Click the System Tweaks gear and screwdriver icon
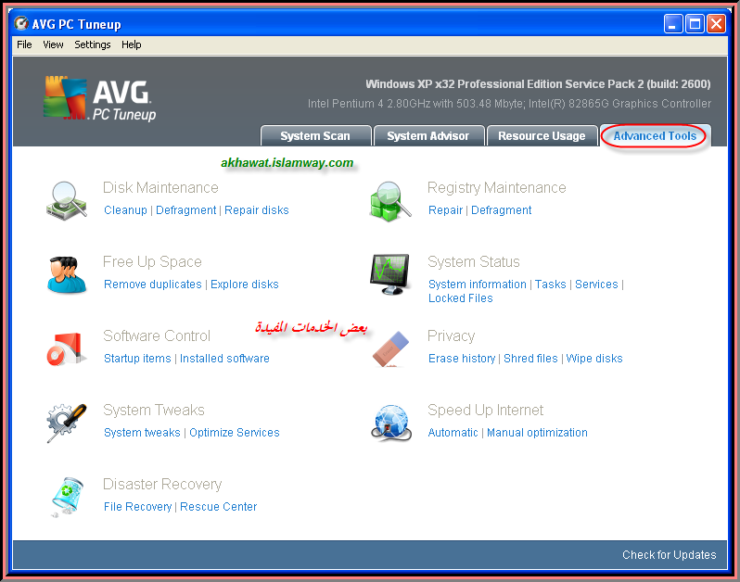Viewport: 740px width, 582px height. point(67,423)
